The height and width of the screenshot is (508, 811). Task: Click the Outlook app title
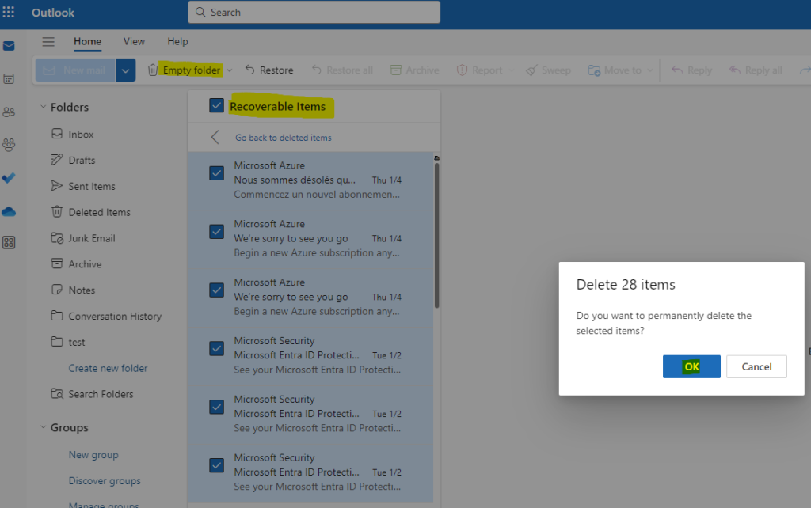click(53, 13)
